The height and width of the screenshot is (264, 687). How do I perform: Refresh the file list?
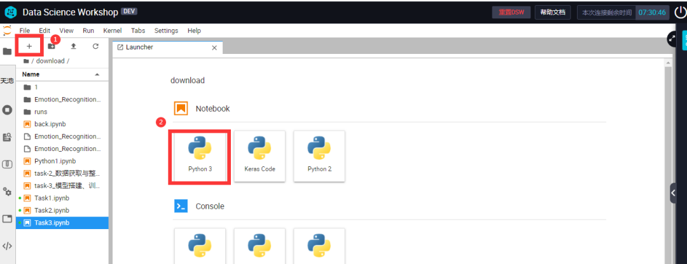click(x=95, y=46)
